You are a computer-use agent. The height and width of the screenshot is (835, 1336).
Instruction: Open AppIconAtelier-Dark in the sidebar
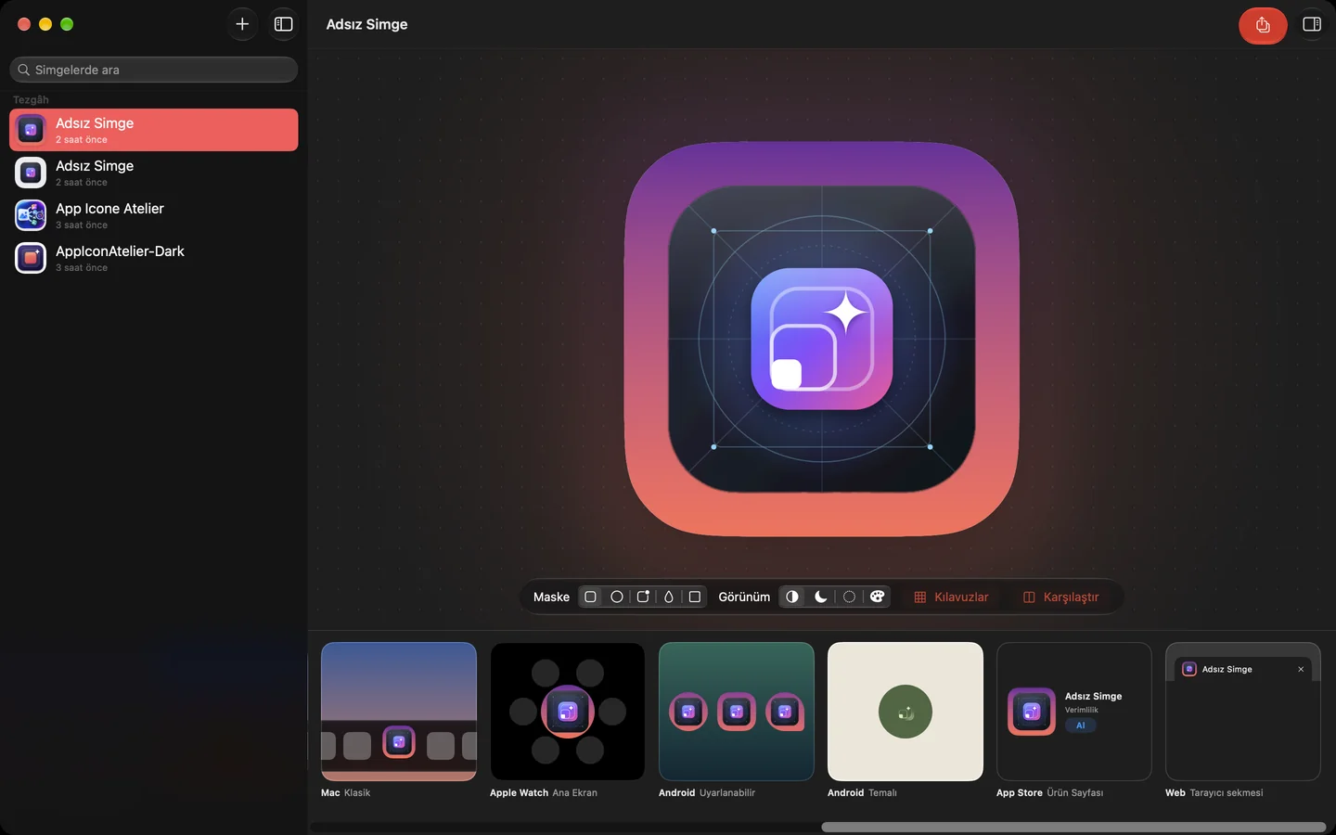[154, 258]
